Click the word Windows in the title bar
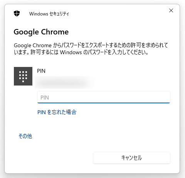The height and width of the screenshot is (178, 185). [x=39, y=14]
